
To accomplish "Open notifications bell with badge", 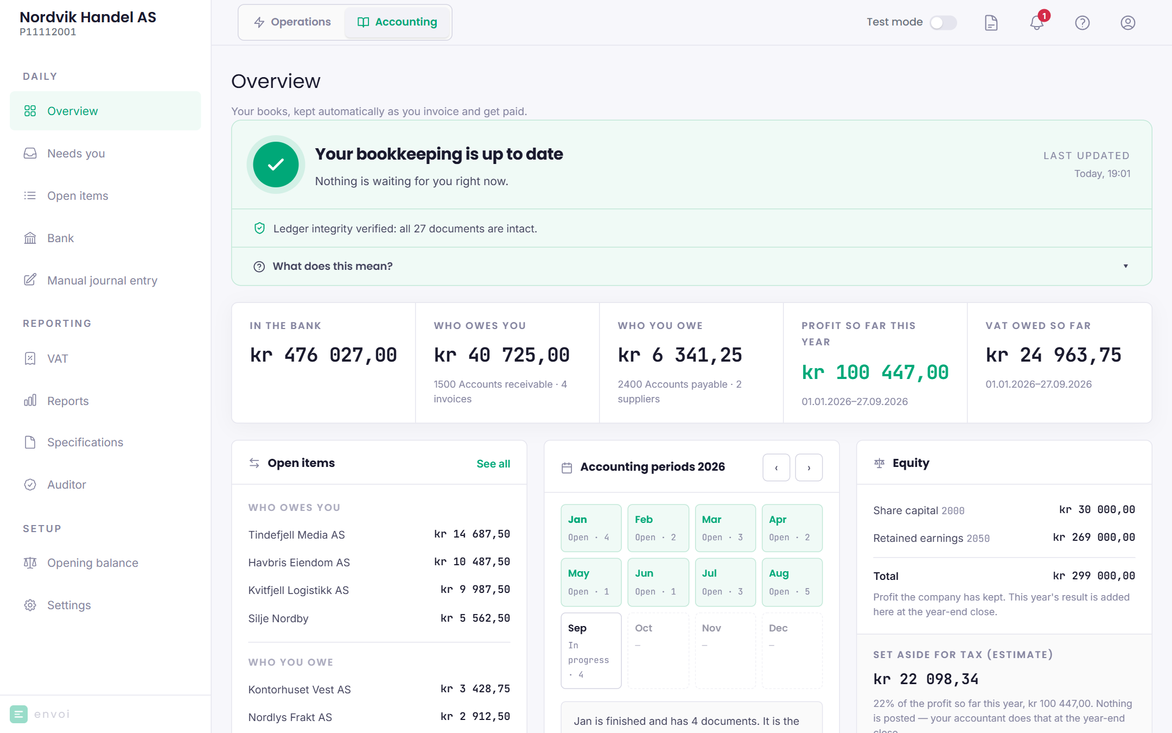I will point(1037,22).
